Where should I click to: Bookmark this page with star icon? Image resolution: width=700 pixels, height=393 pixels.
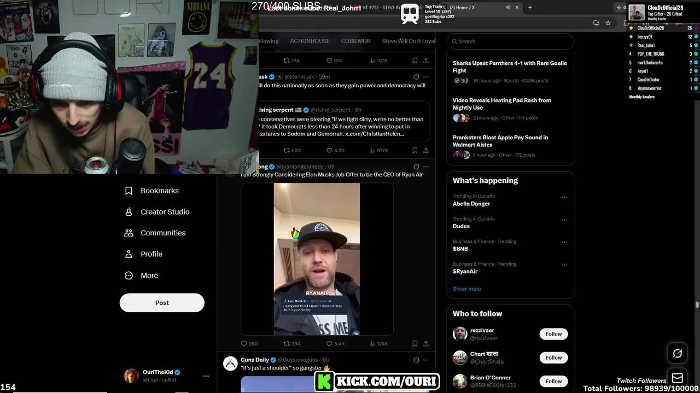coord(608,23)
